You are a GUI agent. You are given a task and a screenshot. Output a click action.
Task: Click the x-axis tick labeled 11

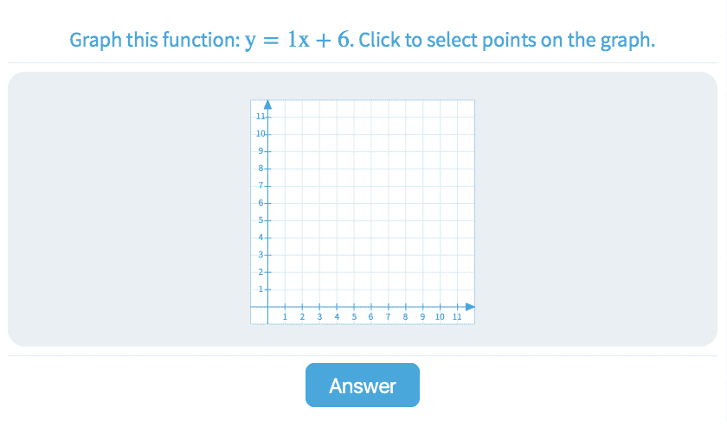(x=457, y=307)
